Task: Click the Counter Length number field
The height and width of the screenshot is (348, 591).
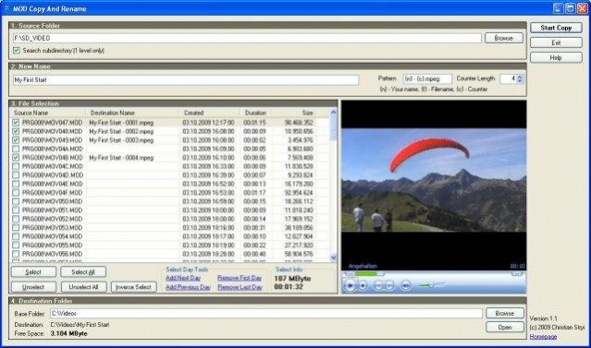Action: (509, 79)
